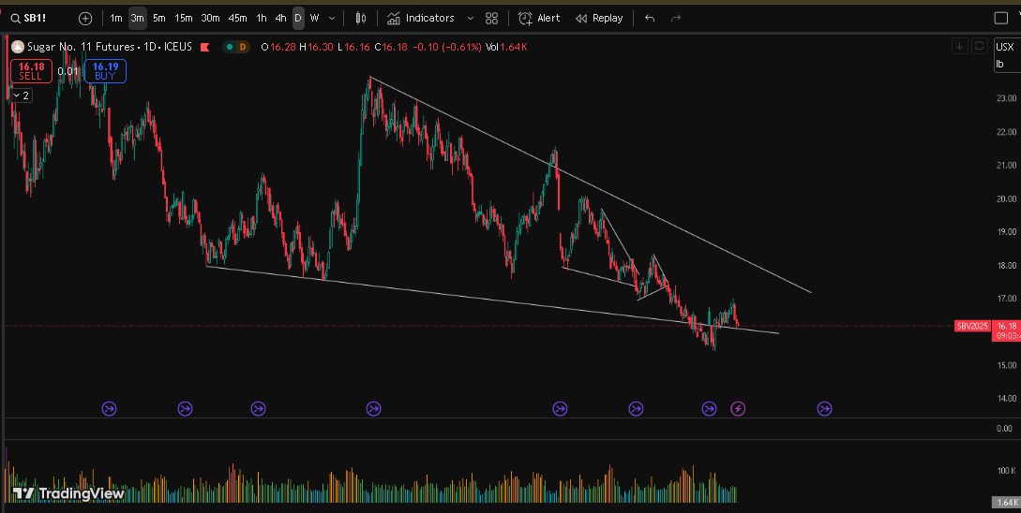Select the 5m interval
1021x513 pixels.
(x=158, y=18)
